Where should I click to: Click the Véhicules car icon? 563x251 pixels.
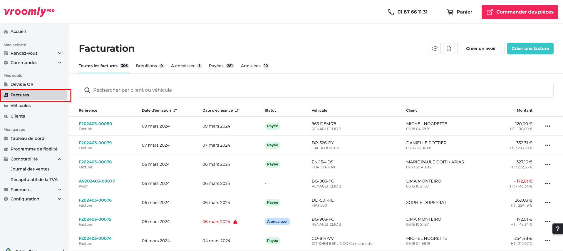[6, 106]
